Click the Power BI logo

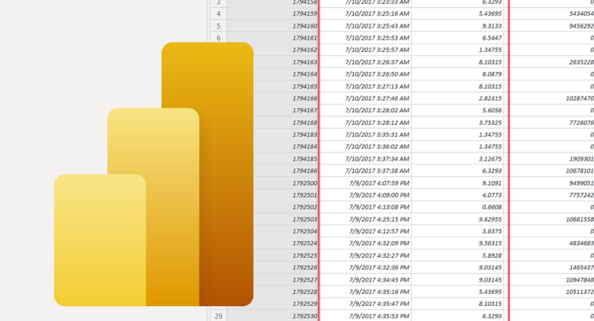[154, 182]
